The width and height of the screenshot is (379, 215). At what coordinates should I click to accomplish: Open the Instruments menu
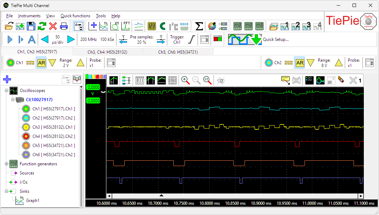(x=29, y=16)
